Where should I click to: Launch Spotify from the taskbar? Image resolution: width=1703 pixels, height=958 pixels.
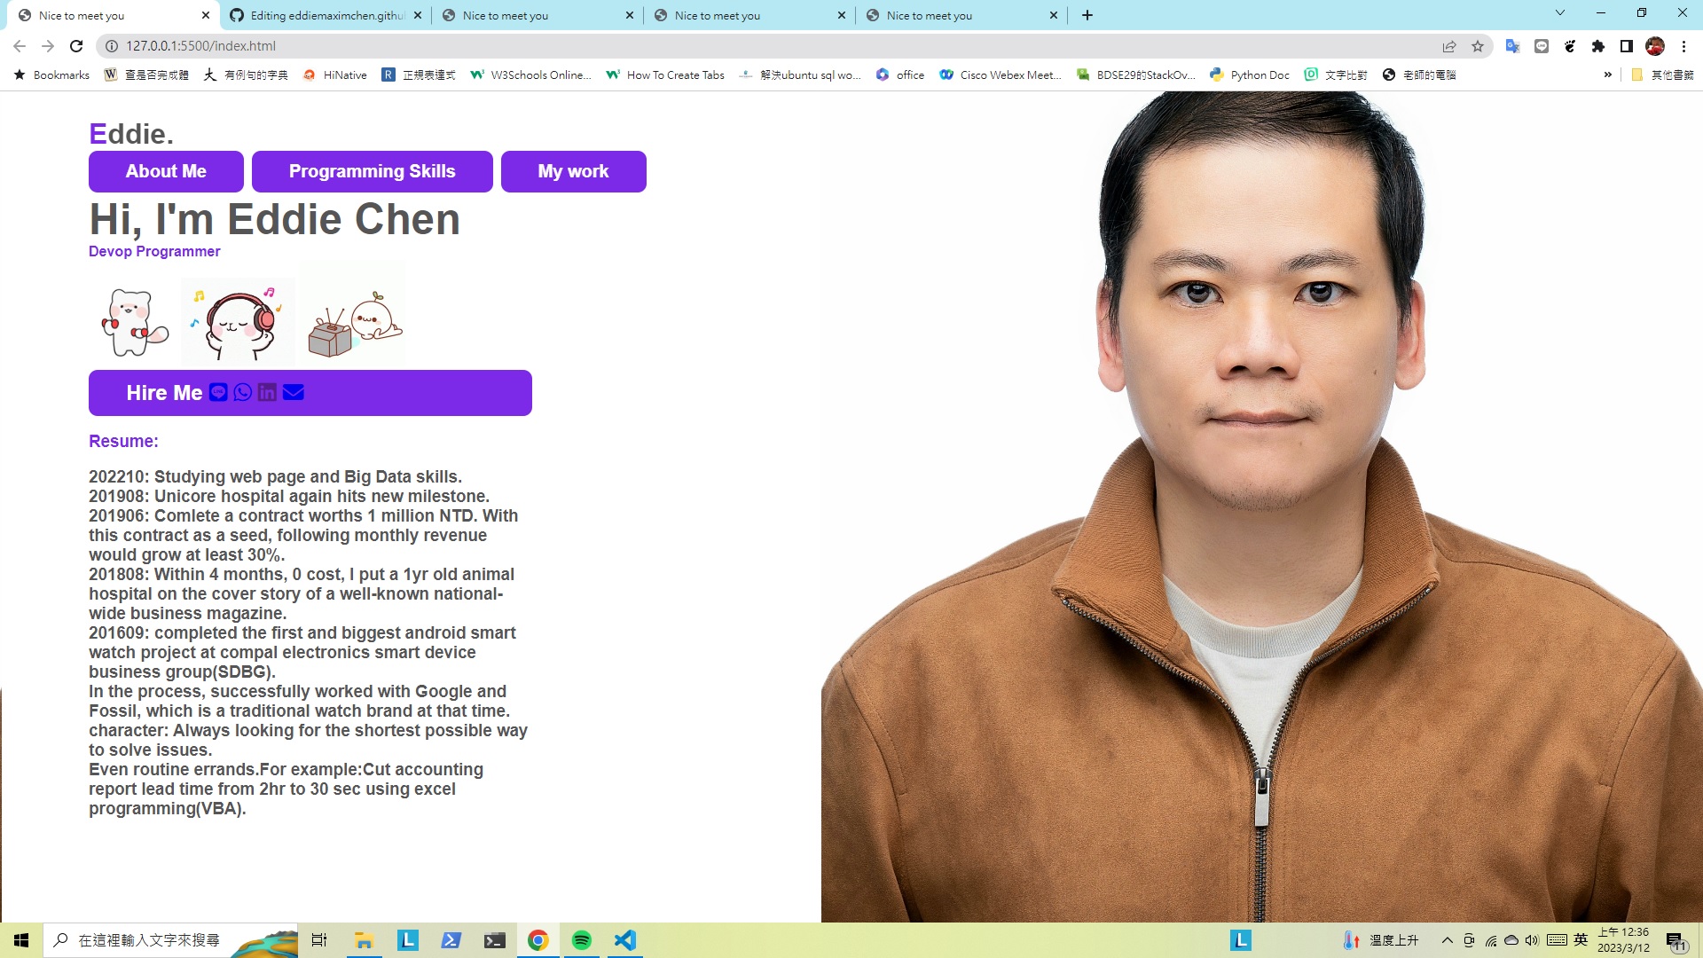tap(582, 940)
